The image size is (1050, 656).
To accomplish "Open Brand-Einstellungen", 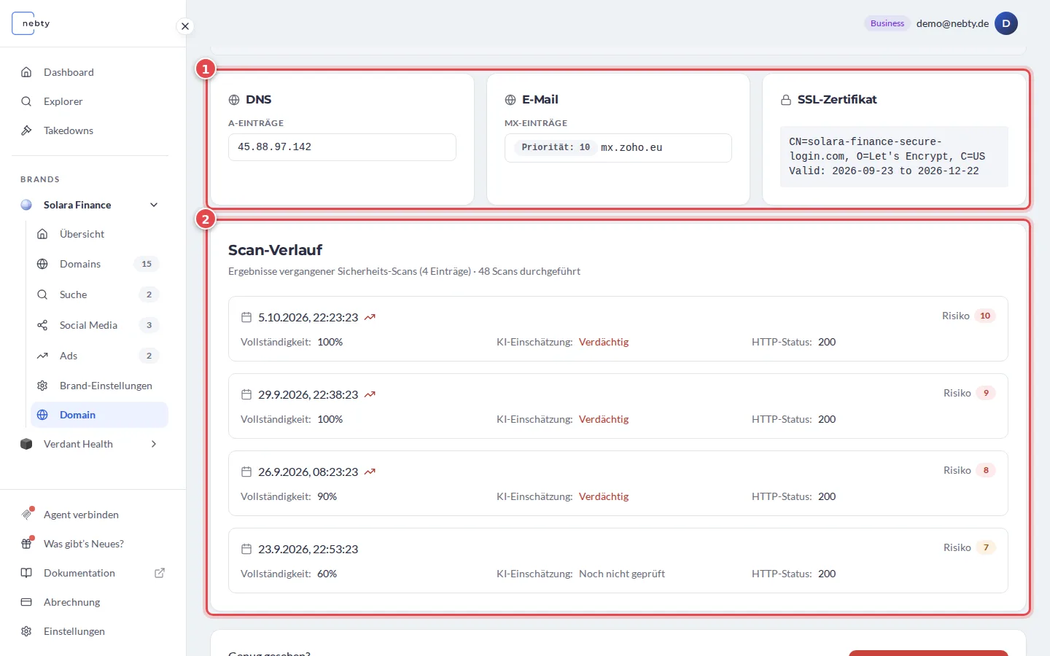I will pos(99,386).
